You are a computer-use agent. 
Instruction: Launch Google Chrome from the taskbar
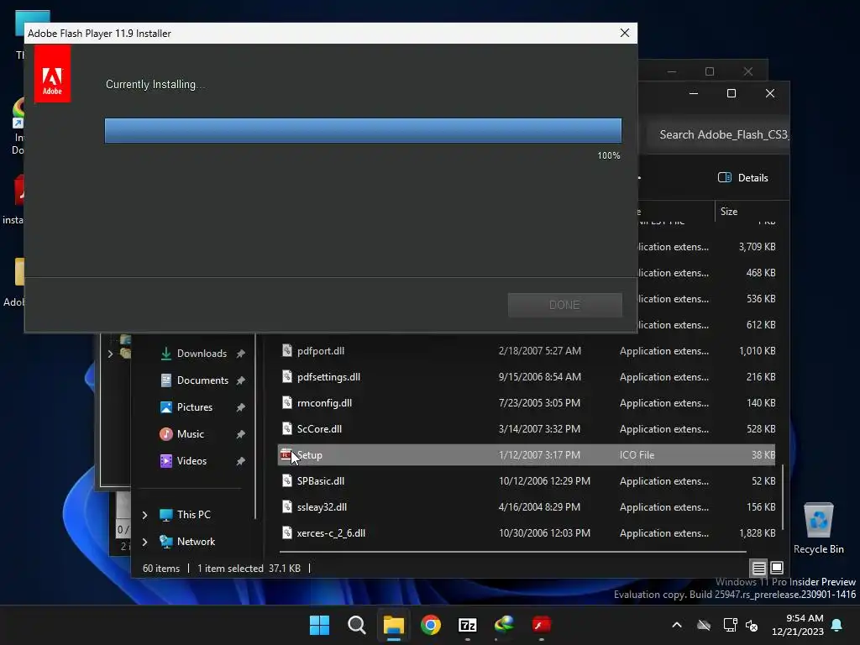tap(431, 625)
